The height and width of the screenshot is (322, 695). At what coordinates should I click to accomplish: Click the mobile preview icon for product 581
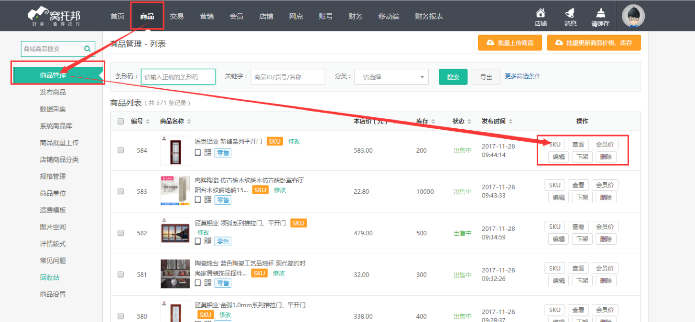coord(198,283)
